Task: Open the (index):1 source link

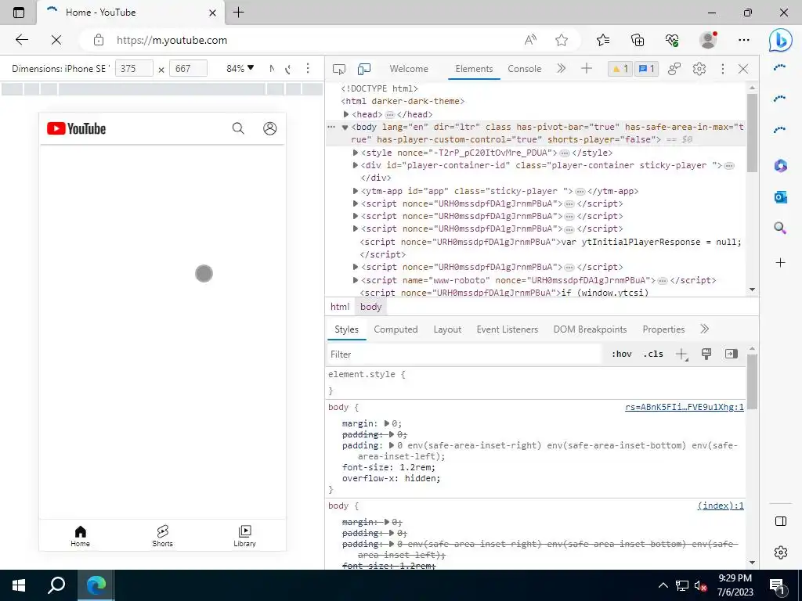Action: pos(721,506)
